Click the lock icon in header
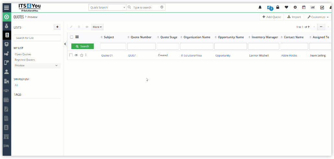 click(278, 7)
